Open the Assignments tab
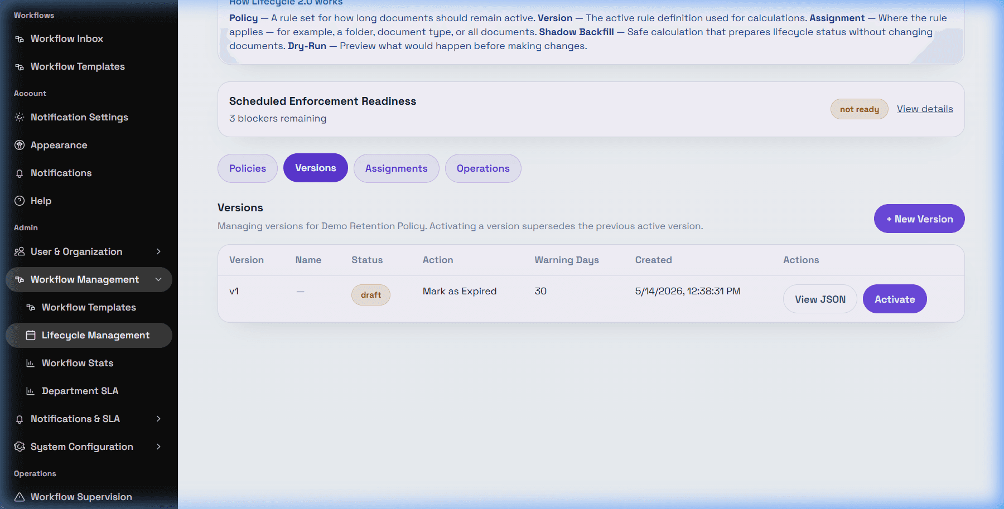This screenshot has width=1004, height=509. pyautogui.click(x=397, y=168)
